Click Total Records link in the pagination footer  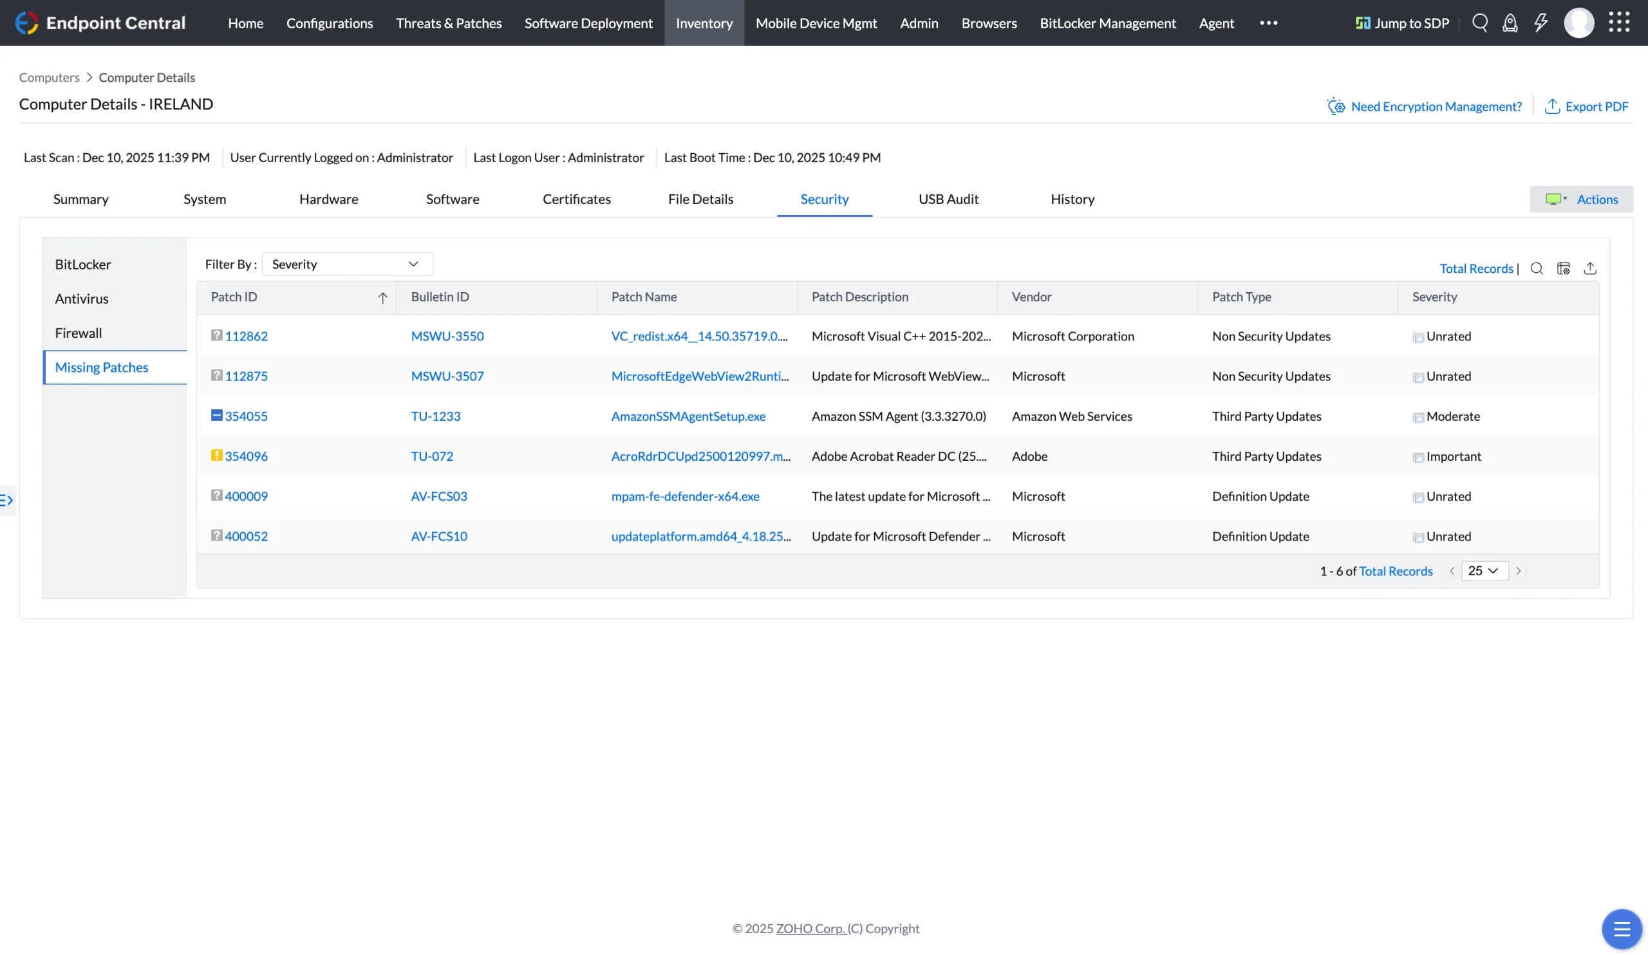1396,571
